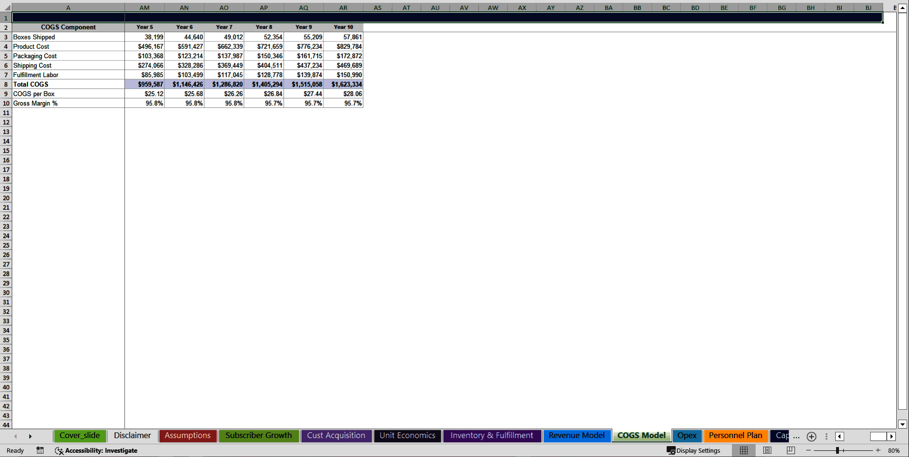Select the Unit Economics sheet
The width and height of the screenshot is (909, 457).
coord(407,436)
